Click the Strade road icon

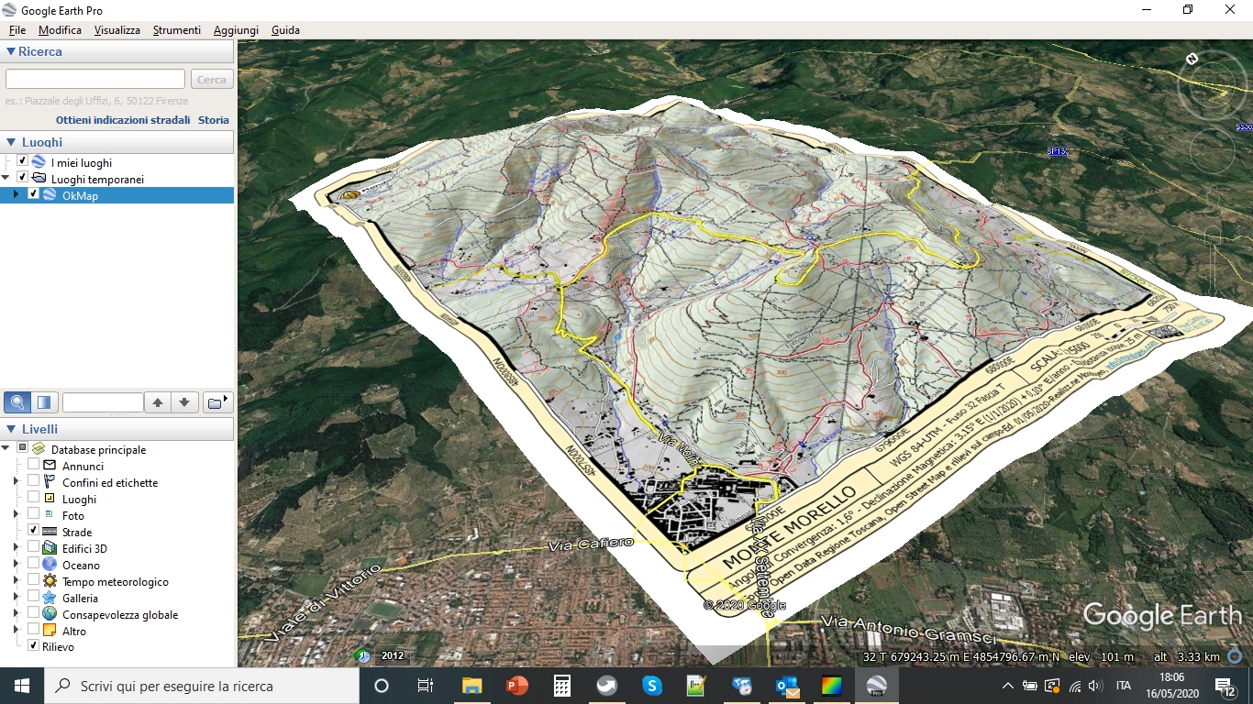[x=50, y=532]
